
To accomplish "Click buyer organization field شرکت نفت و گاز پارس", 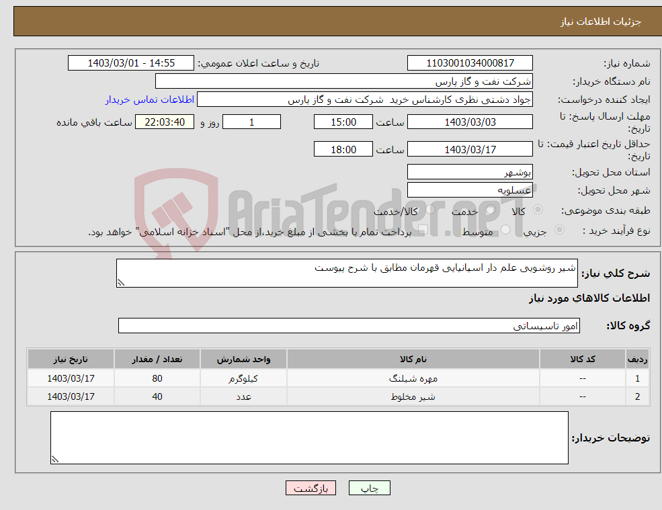I will click(x=343, y=81).
